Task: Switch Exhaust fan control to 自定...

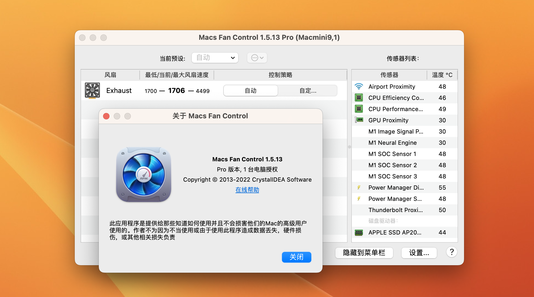Action: (x=308, y=91)
